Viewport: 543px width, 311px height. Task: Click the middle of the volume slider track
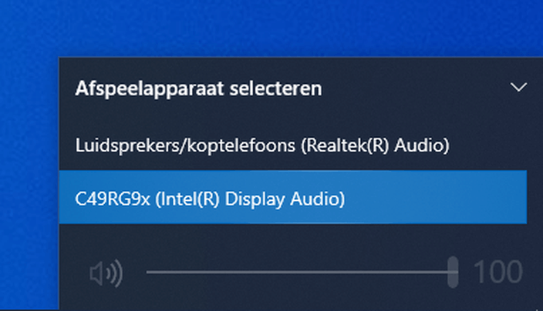point(301,273)
